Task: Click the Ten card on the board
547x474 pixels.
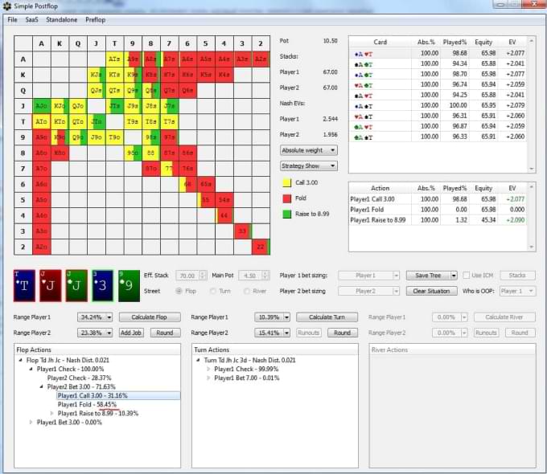Action: click(25, 285)
